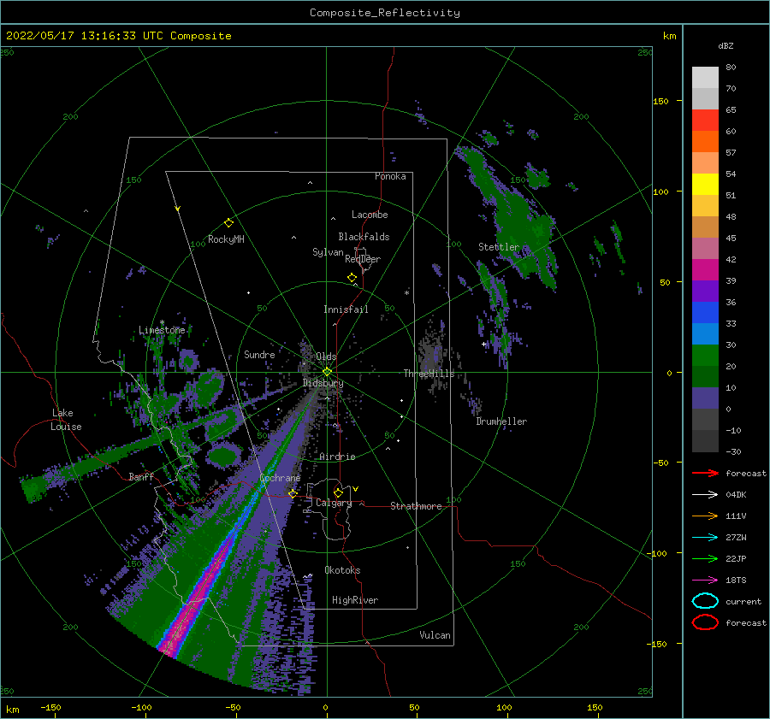
Task: Click the -50 tick on right km axis
Action: pyautogui.click(x=662, y=463)
